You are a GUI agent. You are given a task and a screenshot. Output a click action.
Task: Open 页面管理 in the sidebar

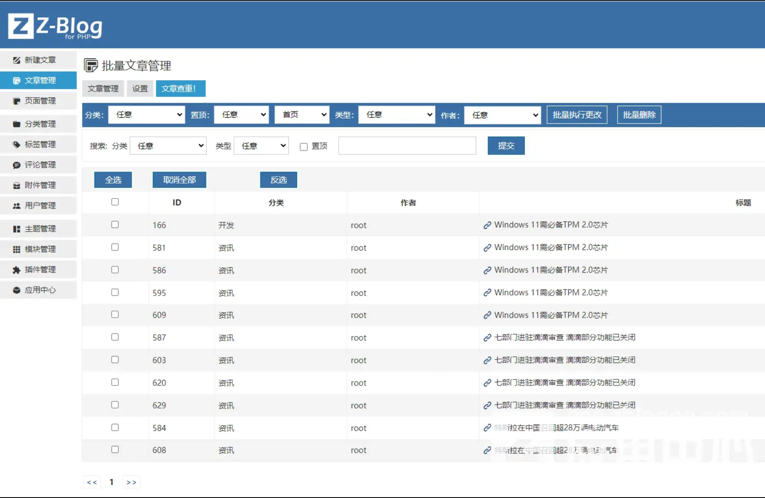tap(38, 101)
